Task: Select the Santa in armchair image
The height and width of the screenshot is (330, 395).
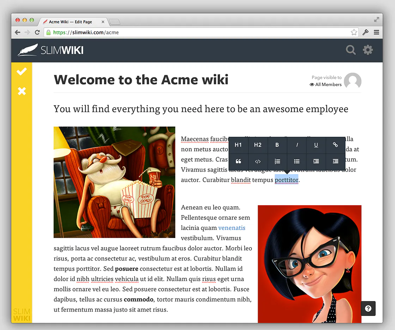Action: point(114,182)
